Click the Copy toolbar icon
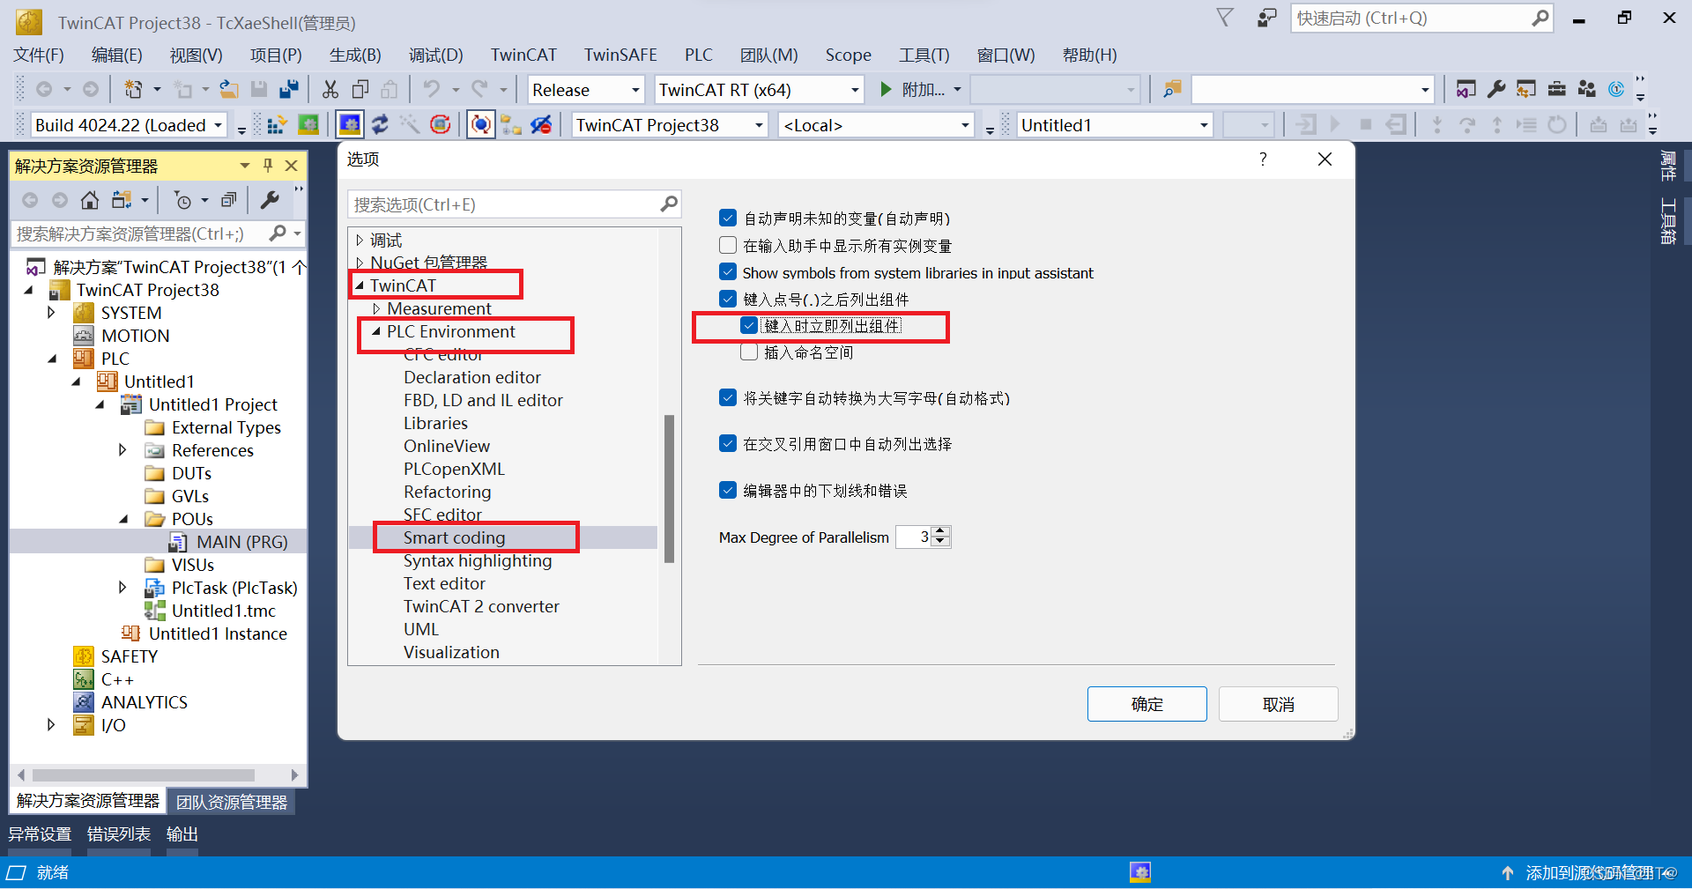Image resolution: width=1692 pixels, height=889 pixels. pyautogui.click(x=360, y=89)
